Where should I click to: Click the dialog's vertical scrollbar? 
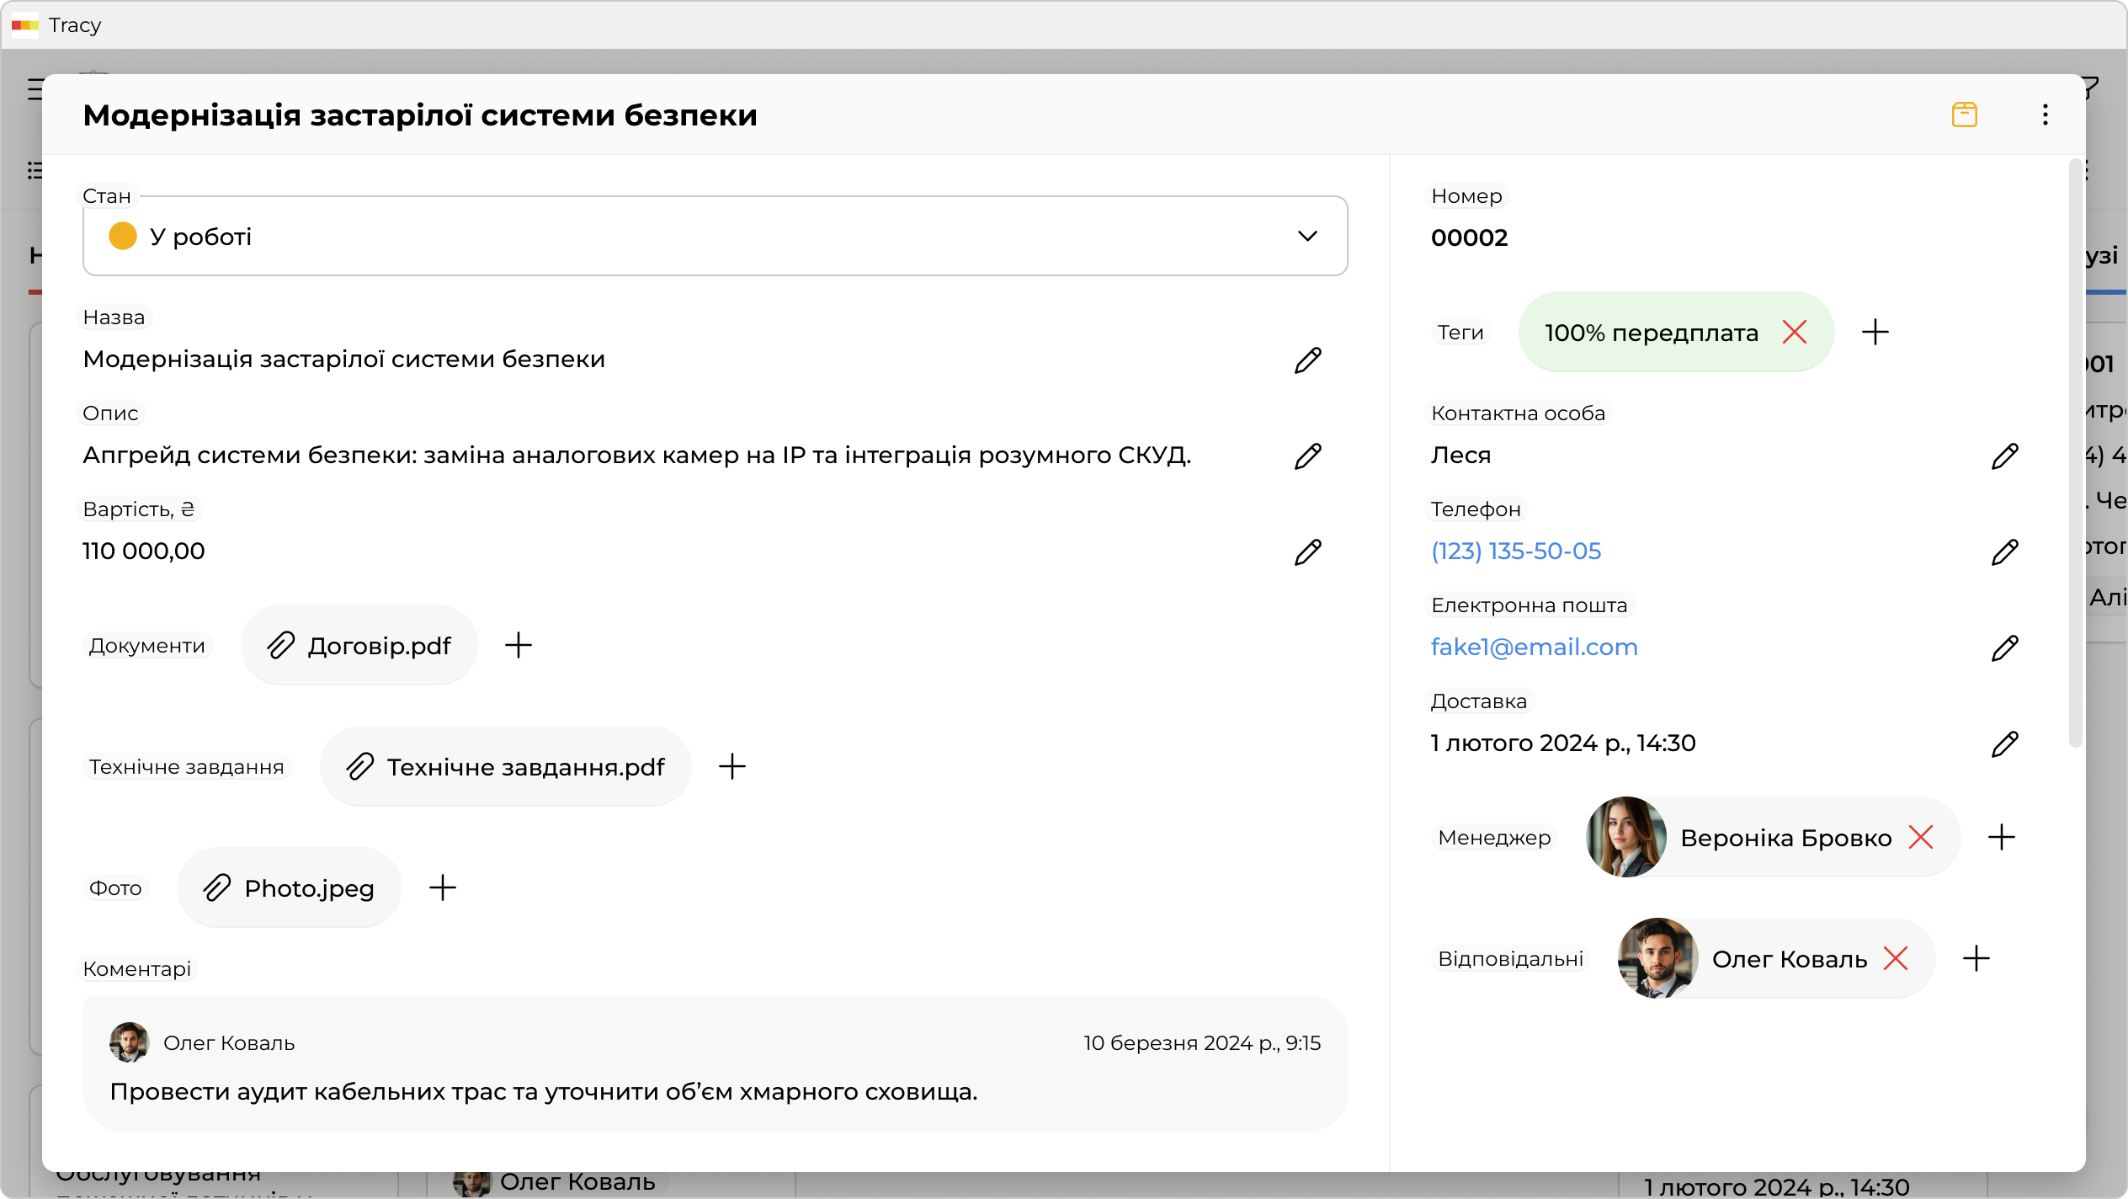point(2075,455)
